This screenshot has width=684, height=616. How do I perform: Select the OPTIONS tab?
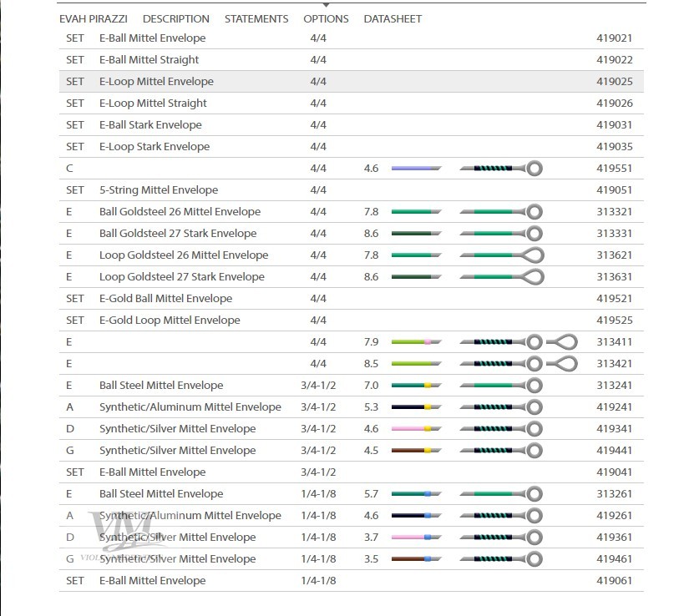coord(326,19)
